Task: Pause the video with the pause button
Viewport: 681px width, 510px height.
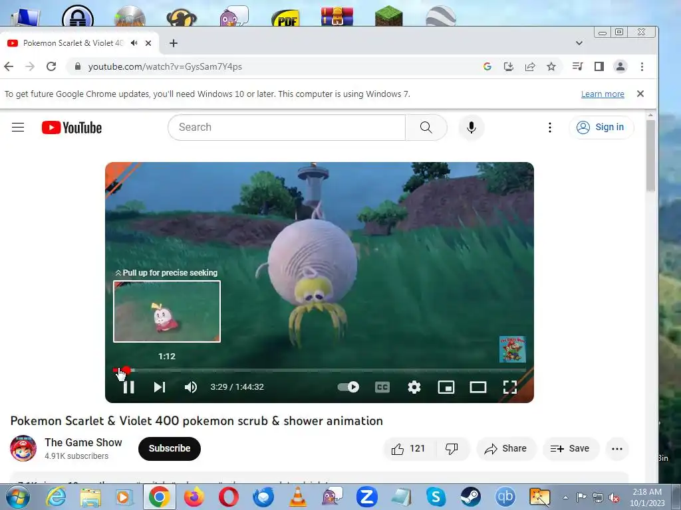Action: pyautogui.click(x=128, y=387)
